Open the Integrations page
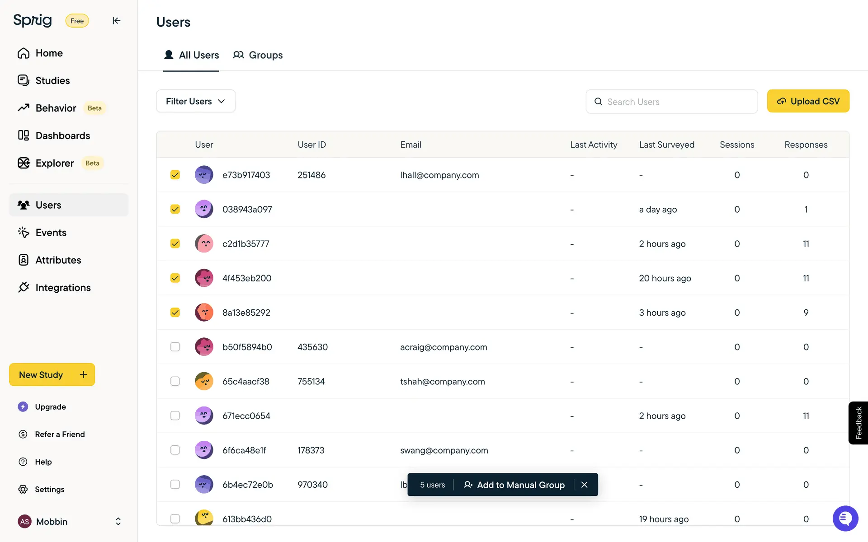 point(63,288)
